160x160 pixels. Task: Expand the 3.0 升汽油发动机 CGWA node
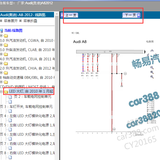pos(1,36)
